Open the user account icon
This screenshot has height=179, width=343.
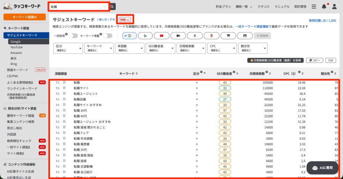[334, 6]
